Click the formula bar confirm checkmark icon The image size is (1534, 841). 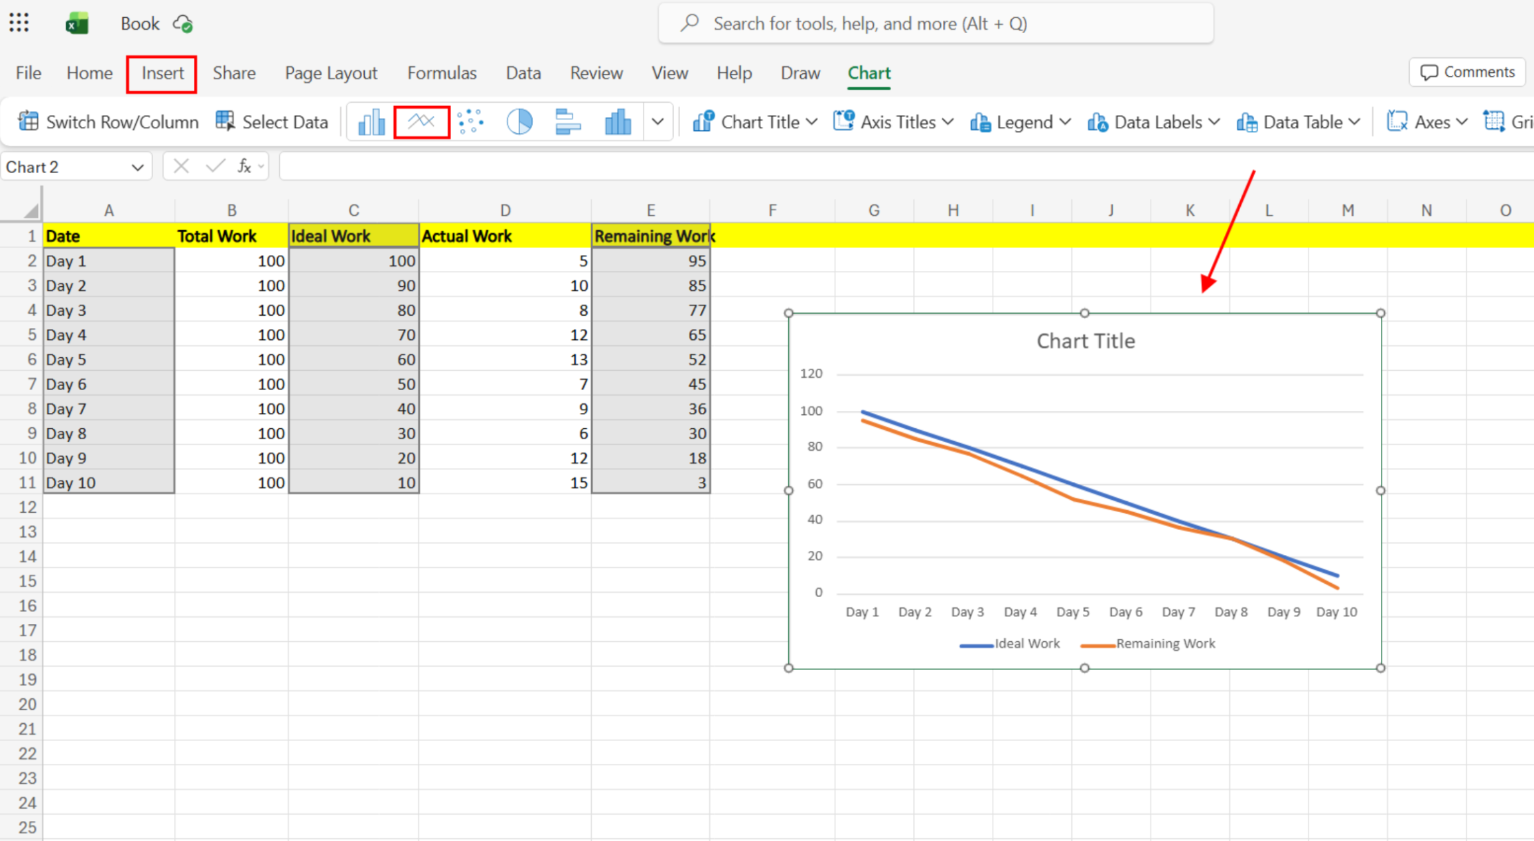click(x=215, y=166)
